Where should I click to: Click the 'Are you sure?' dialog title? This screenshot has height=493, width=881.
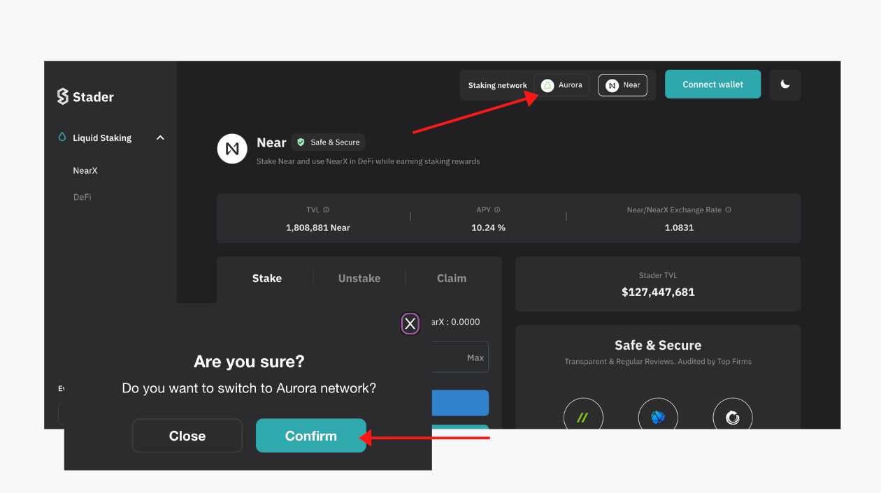(x=249, y=362)
